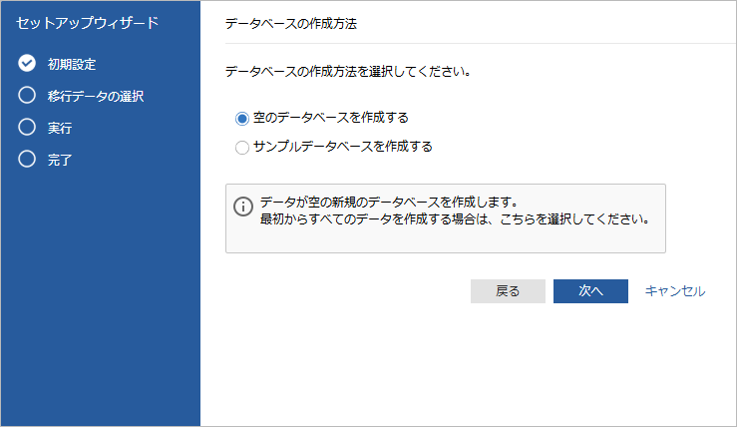Click the circle icon beside 実行
737x427 pixels.
coord(27,128)
